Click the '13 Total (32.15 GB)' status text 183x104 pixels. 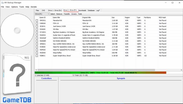click(80, 75)
